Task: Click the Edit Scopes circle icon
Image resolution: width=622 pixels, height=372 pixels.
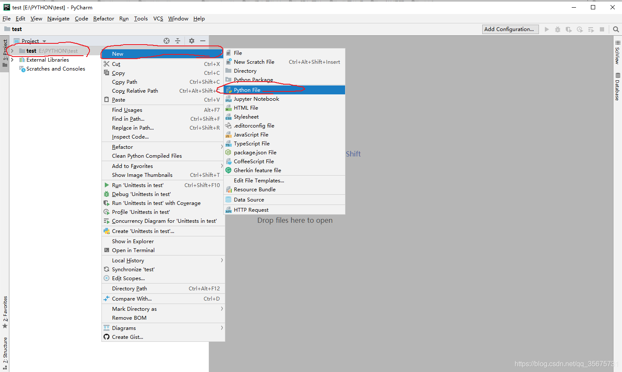Action: tap(107, 278)
